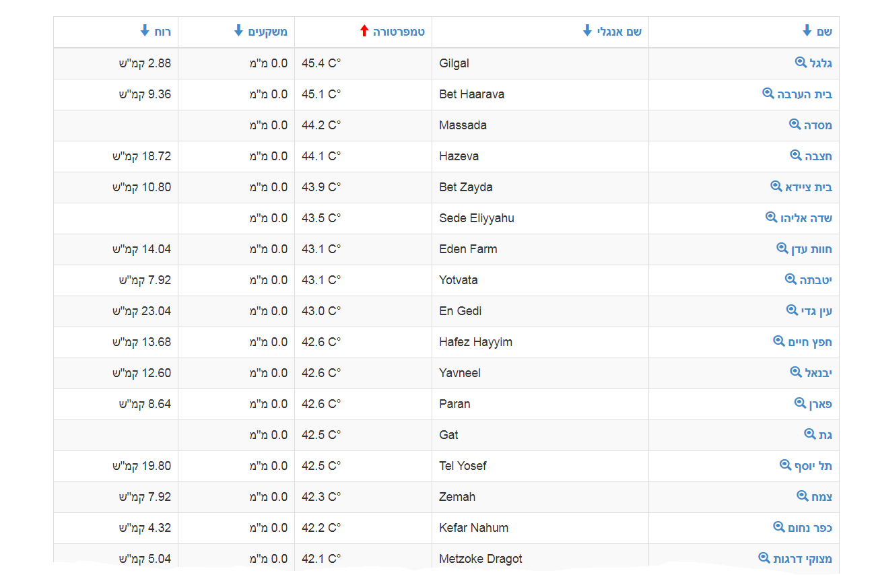The height and width of the screenshot is (575, 876).
Task: Click the magnifier icon next to גלגל
Action: (x=801, y=63)
